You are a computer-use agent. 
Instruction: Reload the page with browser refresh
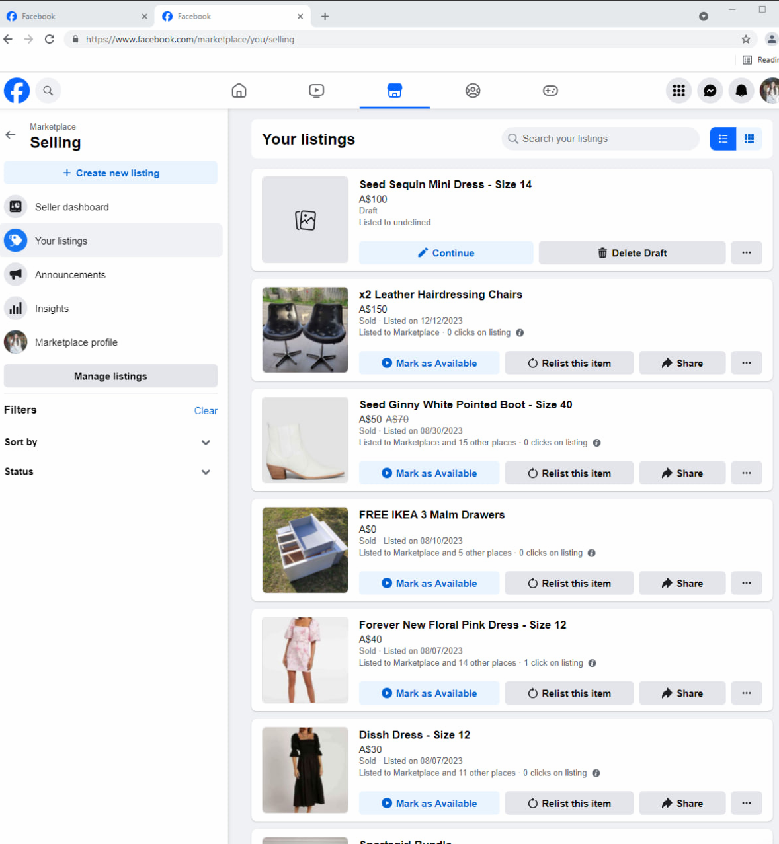(x=49, y=39)
